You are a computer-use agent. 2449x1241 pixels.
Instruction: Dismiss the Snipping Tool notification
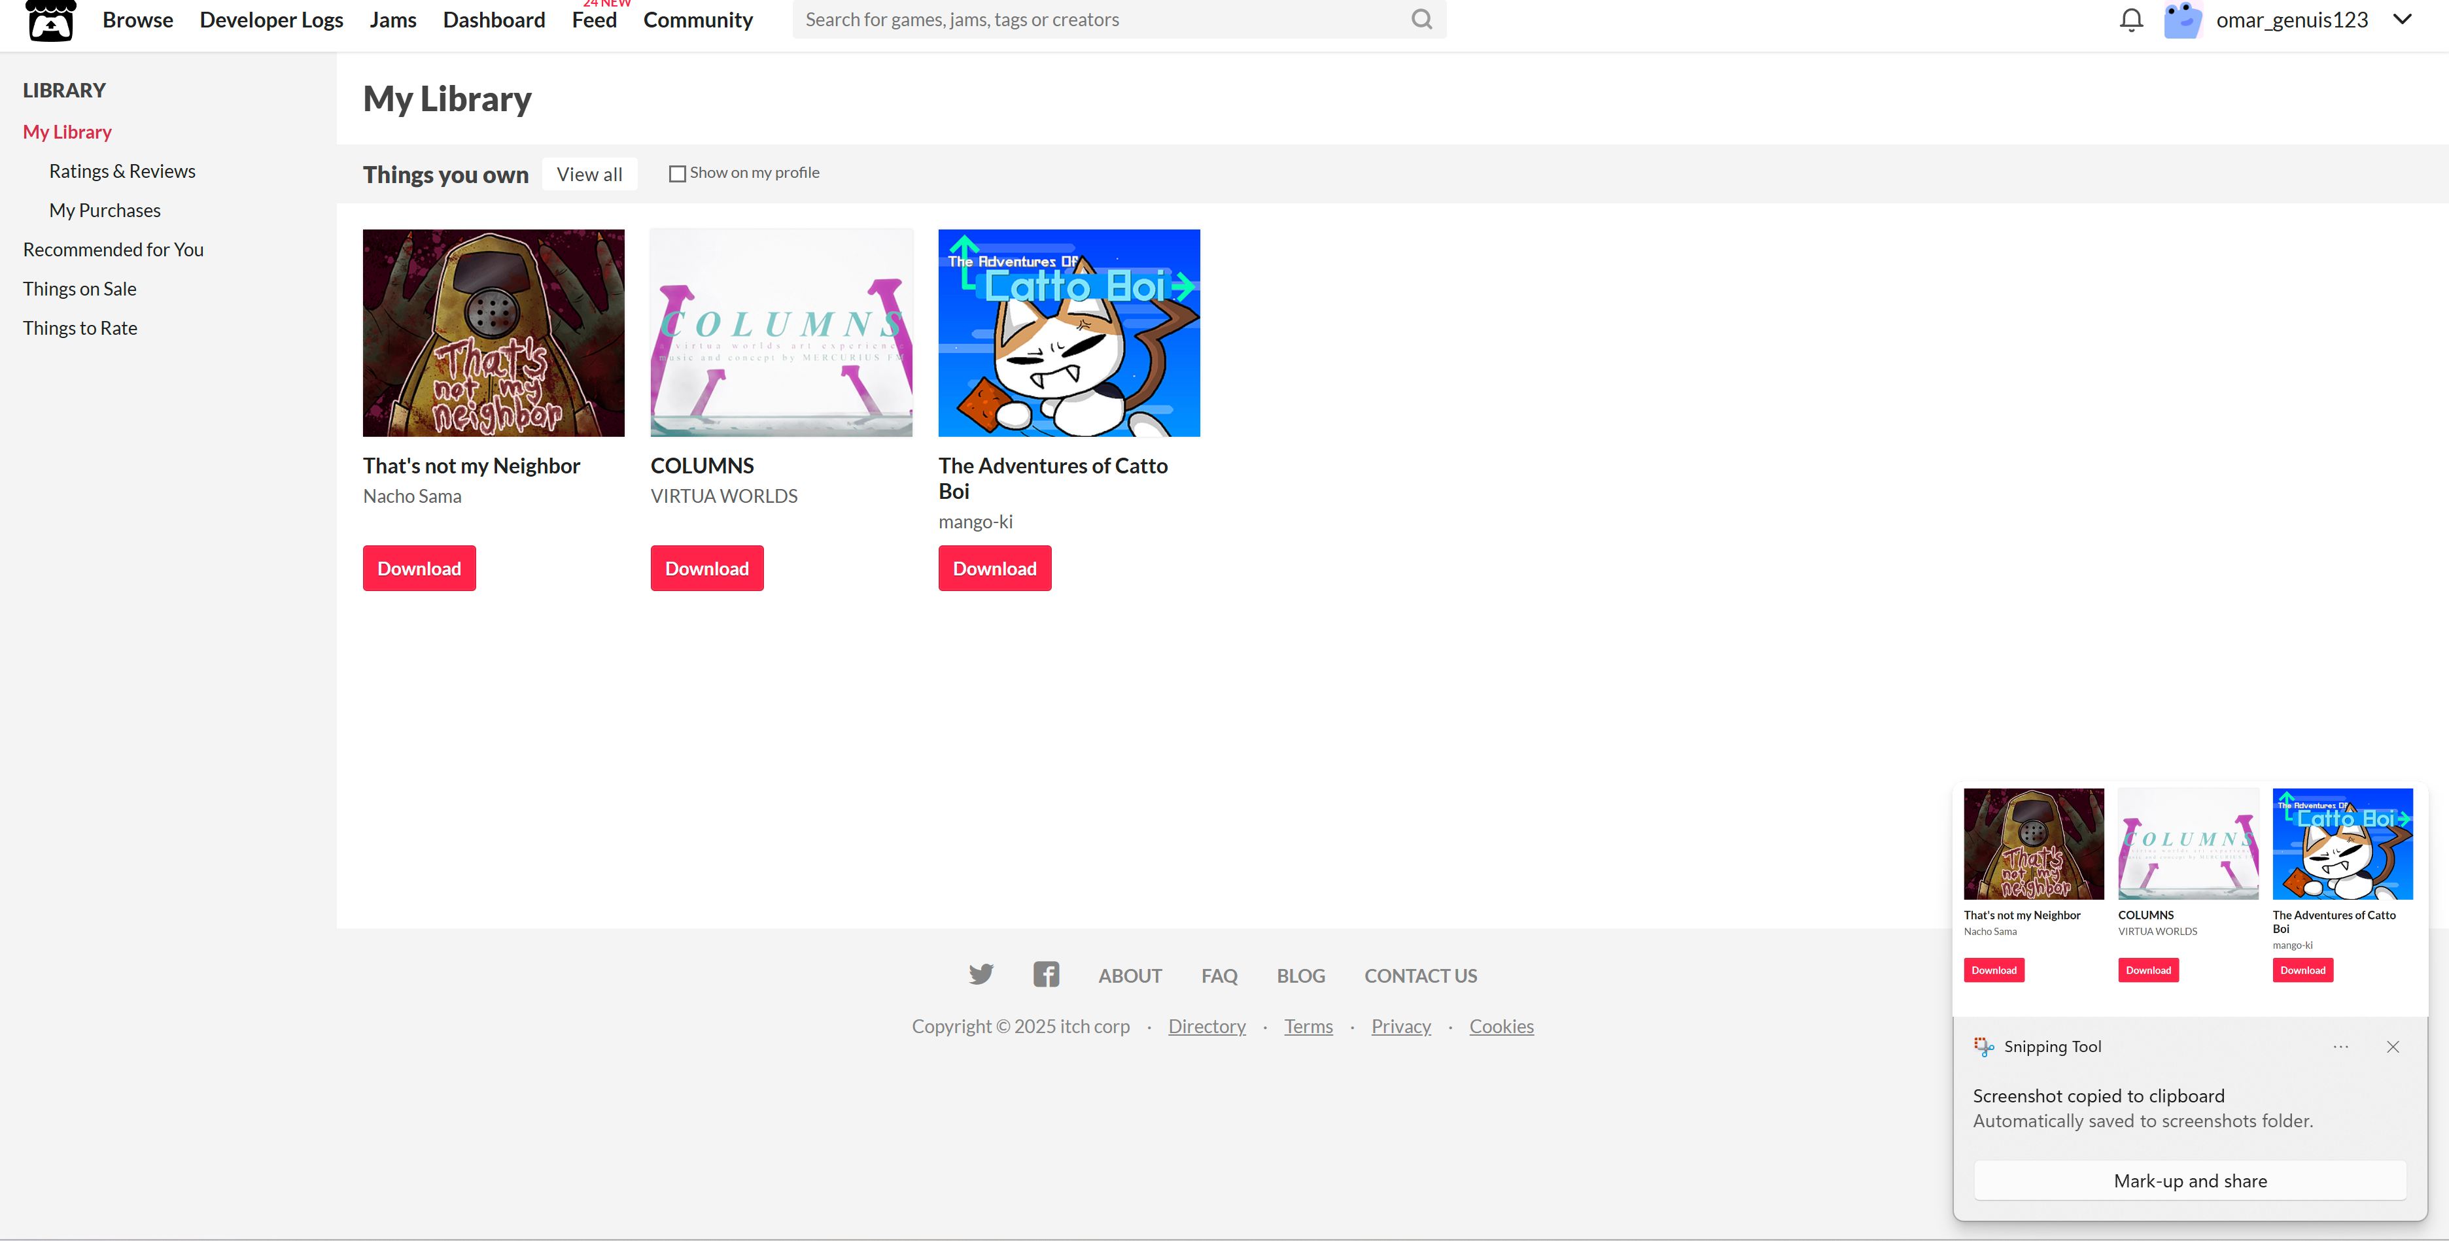pos(2393,1046)
